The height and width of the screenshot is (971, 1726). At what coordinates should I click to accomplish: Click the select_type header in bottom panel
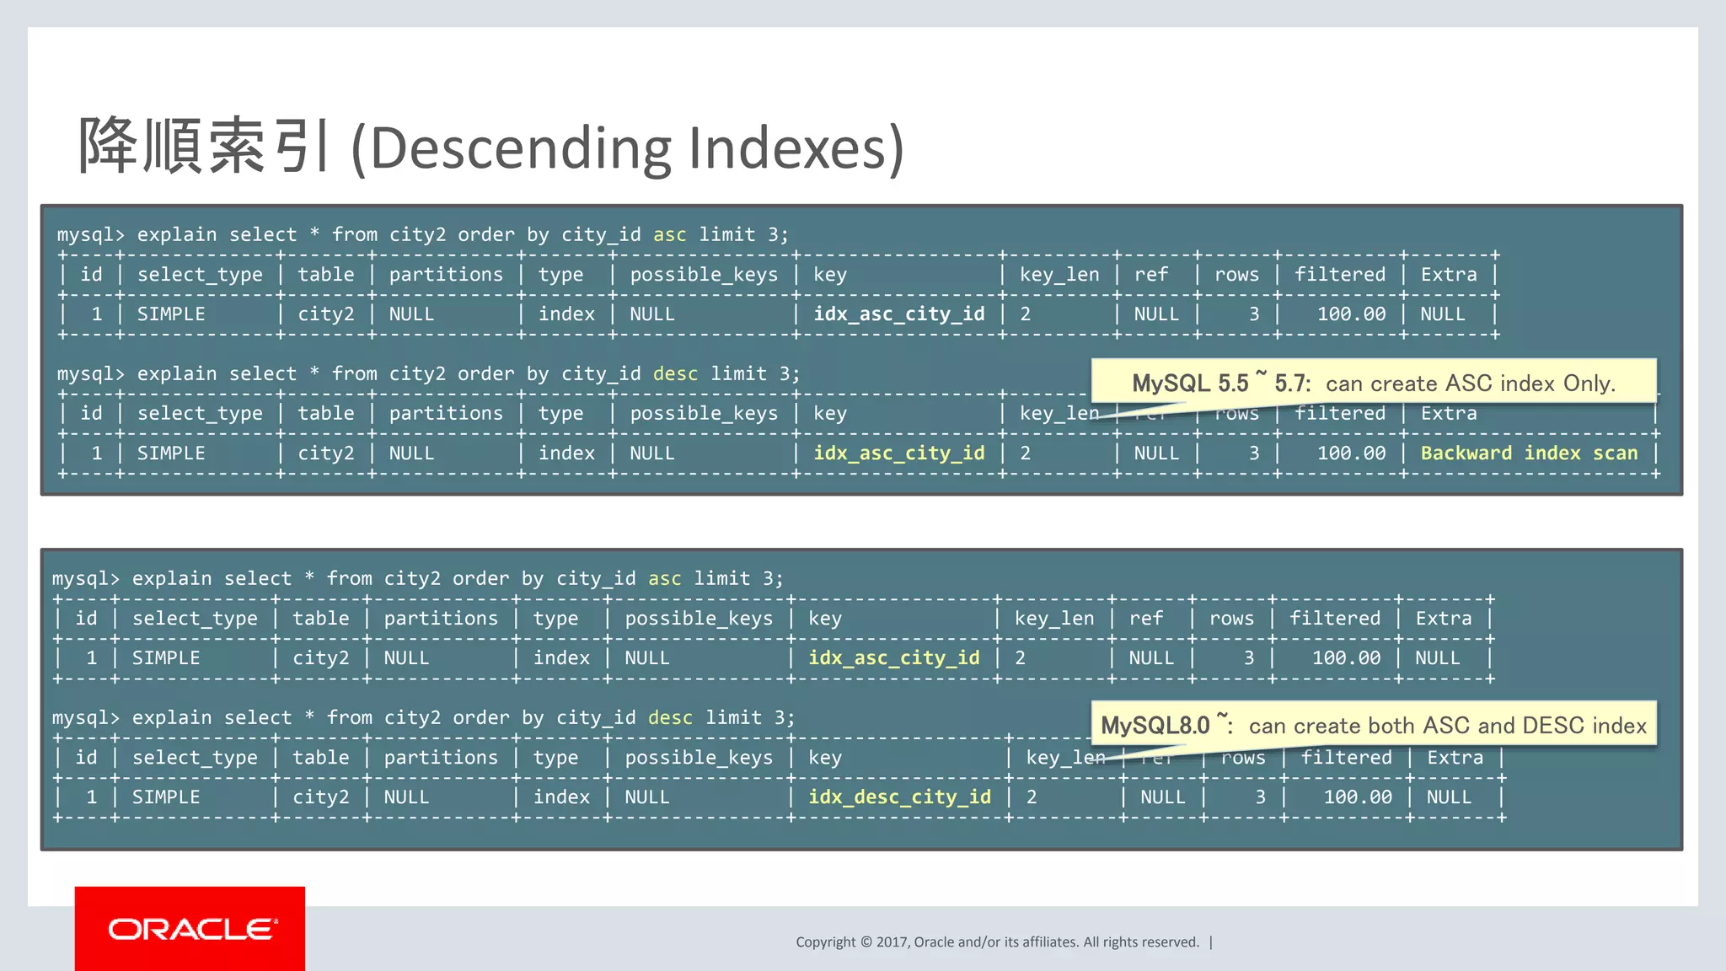click(x=195, y=619)
